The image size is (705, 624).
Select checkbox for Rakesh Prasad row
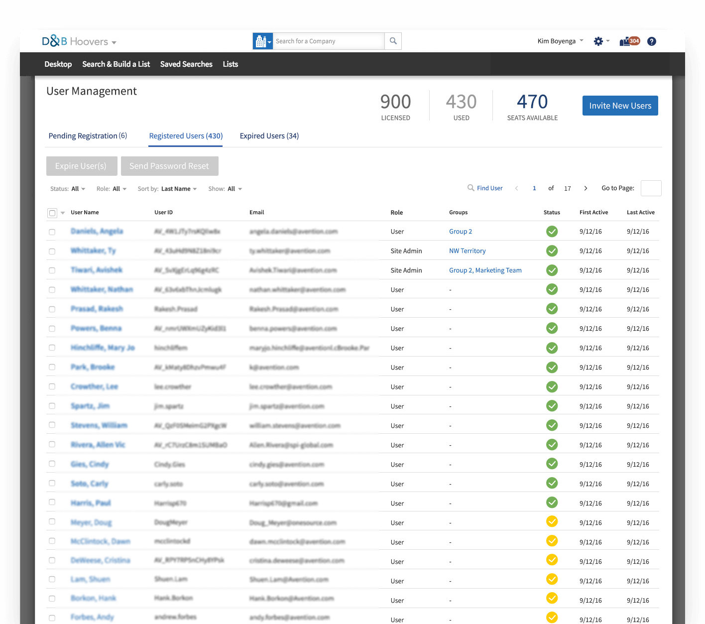[x=52, y=309]
